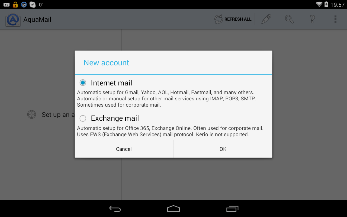Select the Exchange mail radio button
This screenshot has height=217, width=347.
click(83, 118)
